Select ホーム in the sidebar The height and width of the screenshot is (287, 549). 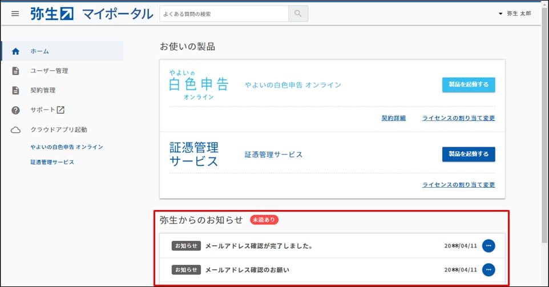point(62,51)
